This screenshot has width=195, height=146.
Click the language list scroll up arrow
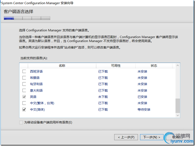[x=178, y=65]
